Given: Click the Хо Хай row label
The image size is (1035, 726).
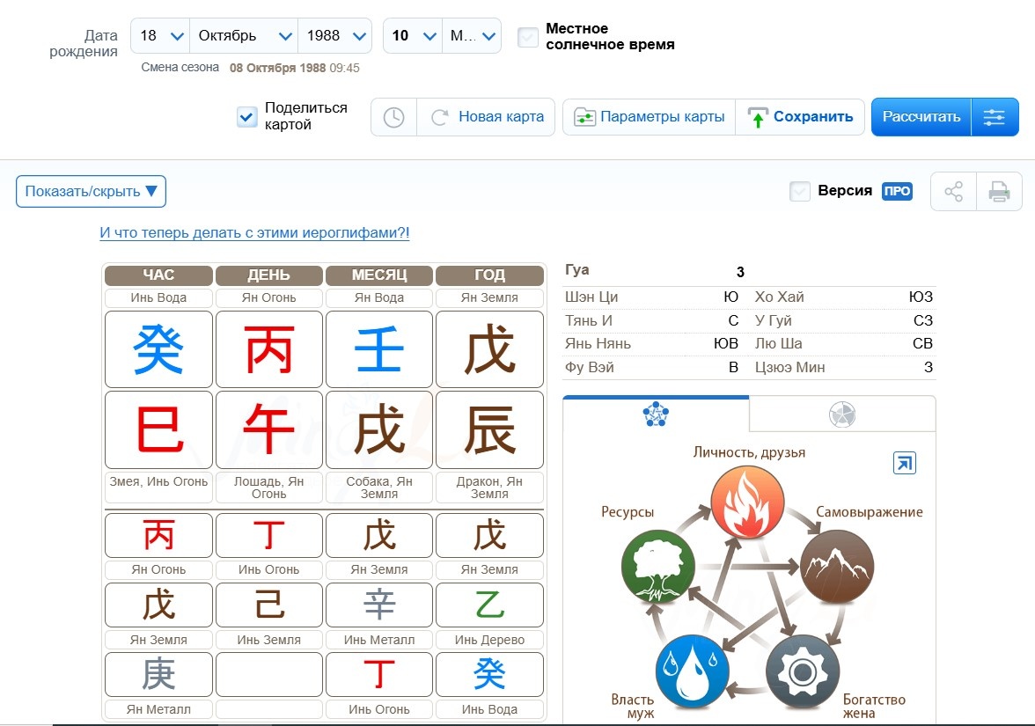Looking at the screenshot, I should pos(780,297).
